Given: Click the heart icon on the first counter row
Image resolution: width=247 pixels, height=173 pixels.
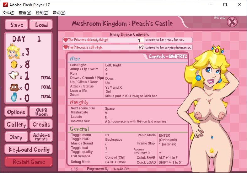Looking at the screenshot, I should [65, 40].
